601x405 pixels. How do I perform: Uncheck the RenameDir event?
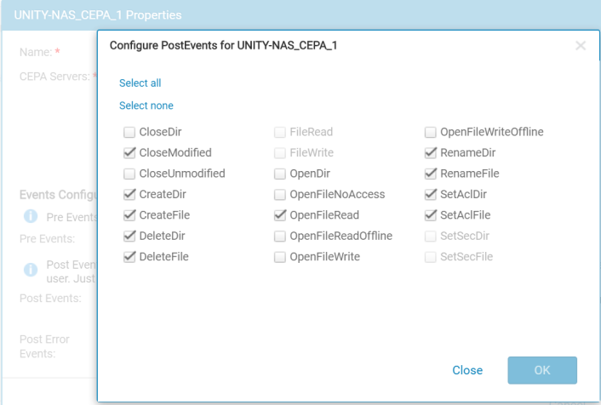click(431, 153)
